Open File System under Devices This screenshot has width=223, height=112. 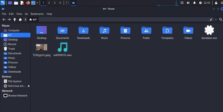(15, 81)
